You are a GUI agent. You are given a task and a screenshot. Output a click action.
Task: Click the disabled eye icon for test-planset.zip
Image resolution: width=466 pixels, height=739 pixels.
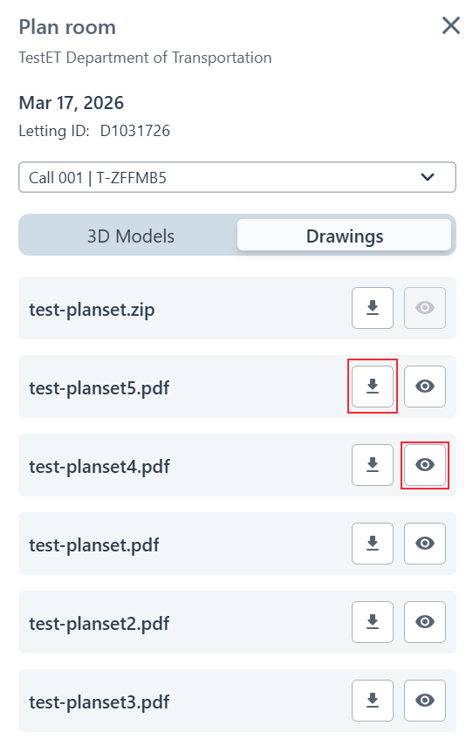424,308
